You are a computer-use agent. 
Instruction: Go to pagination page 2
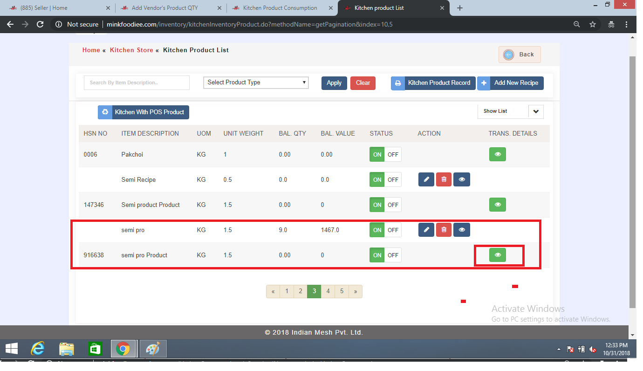pos(301,291)
